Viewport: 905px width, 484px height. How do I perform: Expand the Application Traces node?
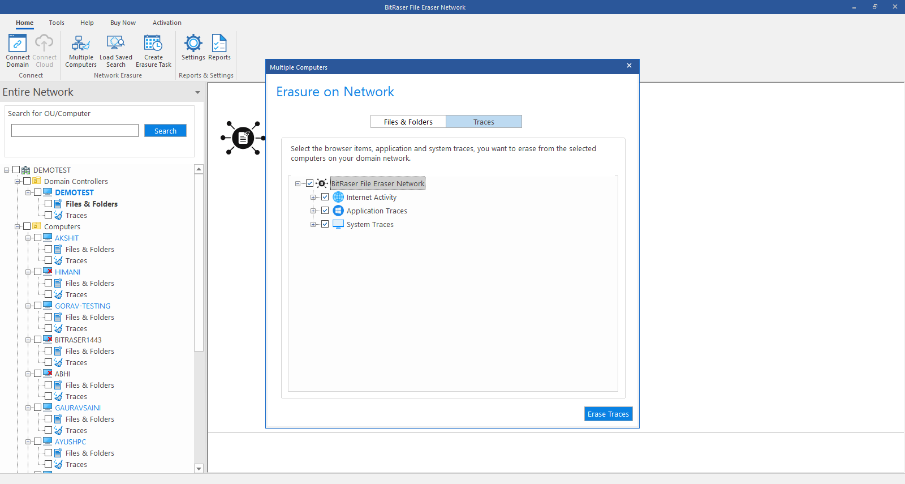tap(313, 211)
